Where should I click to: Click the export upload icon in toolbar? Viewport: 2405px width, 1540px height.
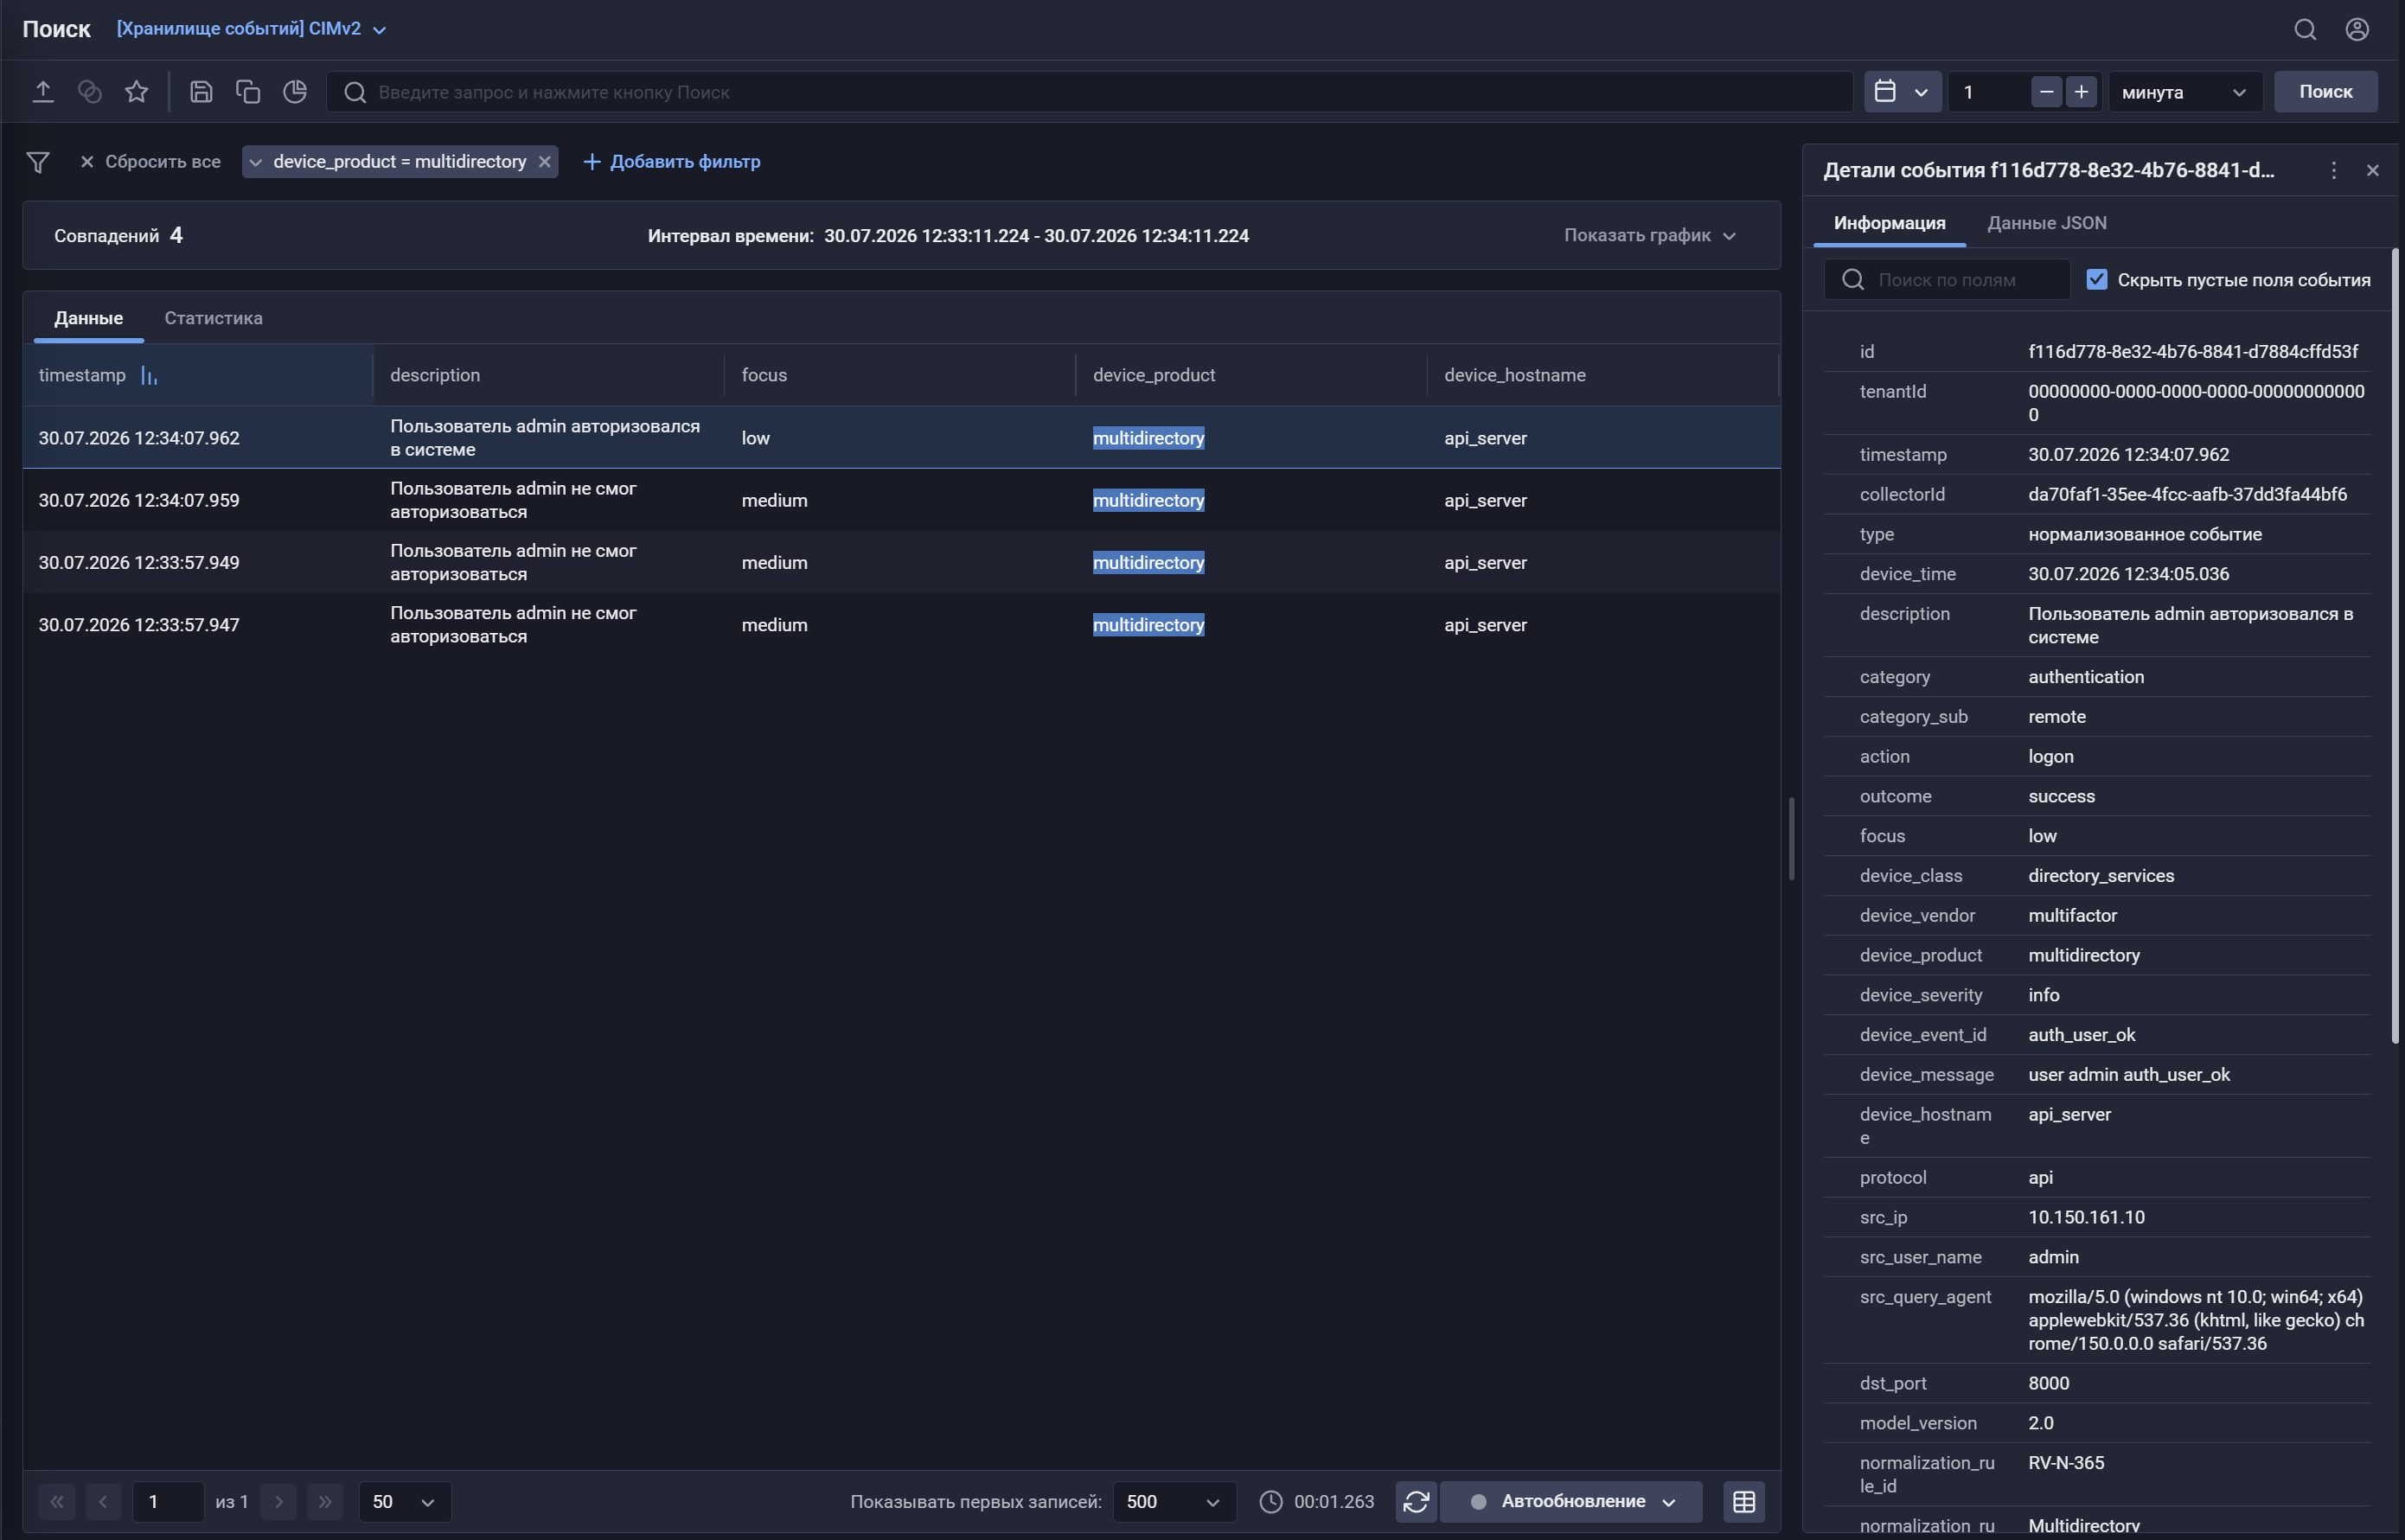pyautogui.click(x=43, y=92)
